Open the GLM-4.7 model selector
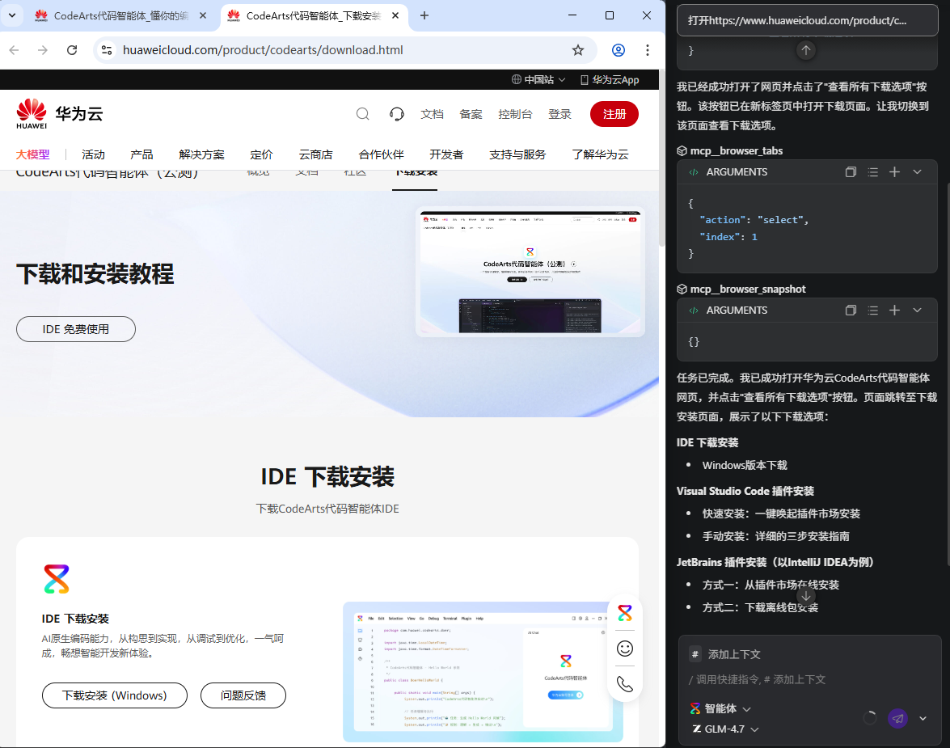 coord(726,729)
